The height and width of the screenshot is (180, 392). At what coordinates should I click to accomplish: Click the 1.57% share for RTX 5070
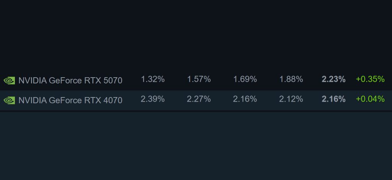coord(199,79)
